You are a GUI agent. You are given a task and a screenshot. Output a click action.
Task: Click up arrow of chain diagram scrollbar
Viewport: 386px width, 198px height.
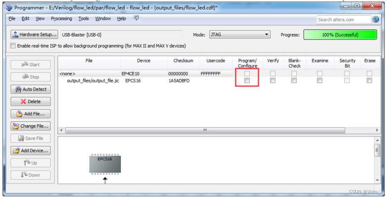coord(377,140)
